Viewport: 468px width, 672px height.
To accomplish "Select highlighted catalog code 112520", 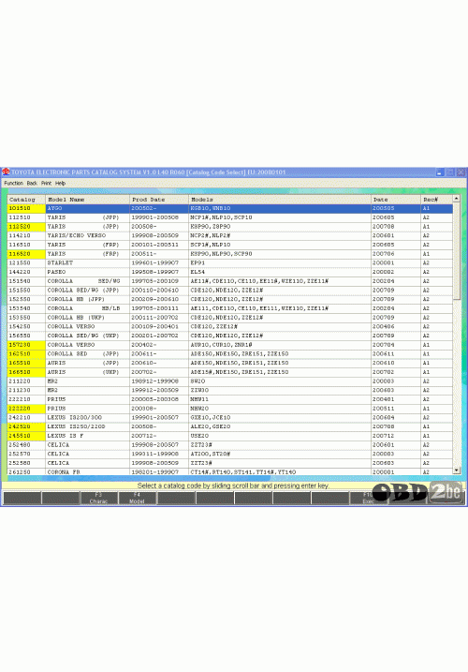I will [26, 226].
